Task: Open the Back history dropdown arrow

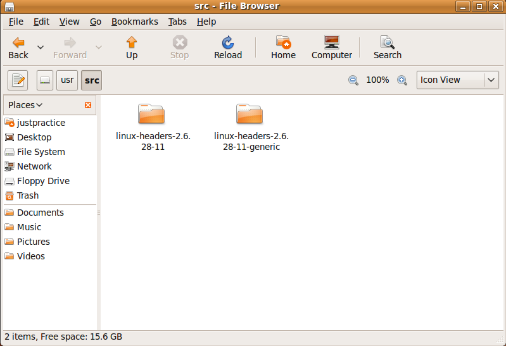Action: pos(41,47)
